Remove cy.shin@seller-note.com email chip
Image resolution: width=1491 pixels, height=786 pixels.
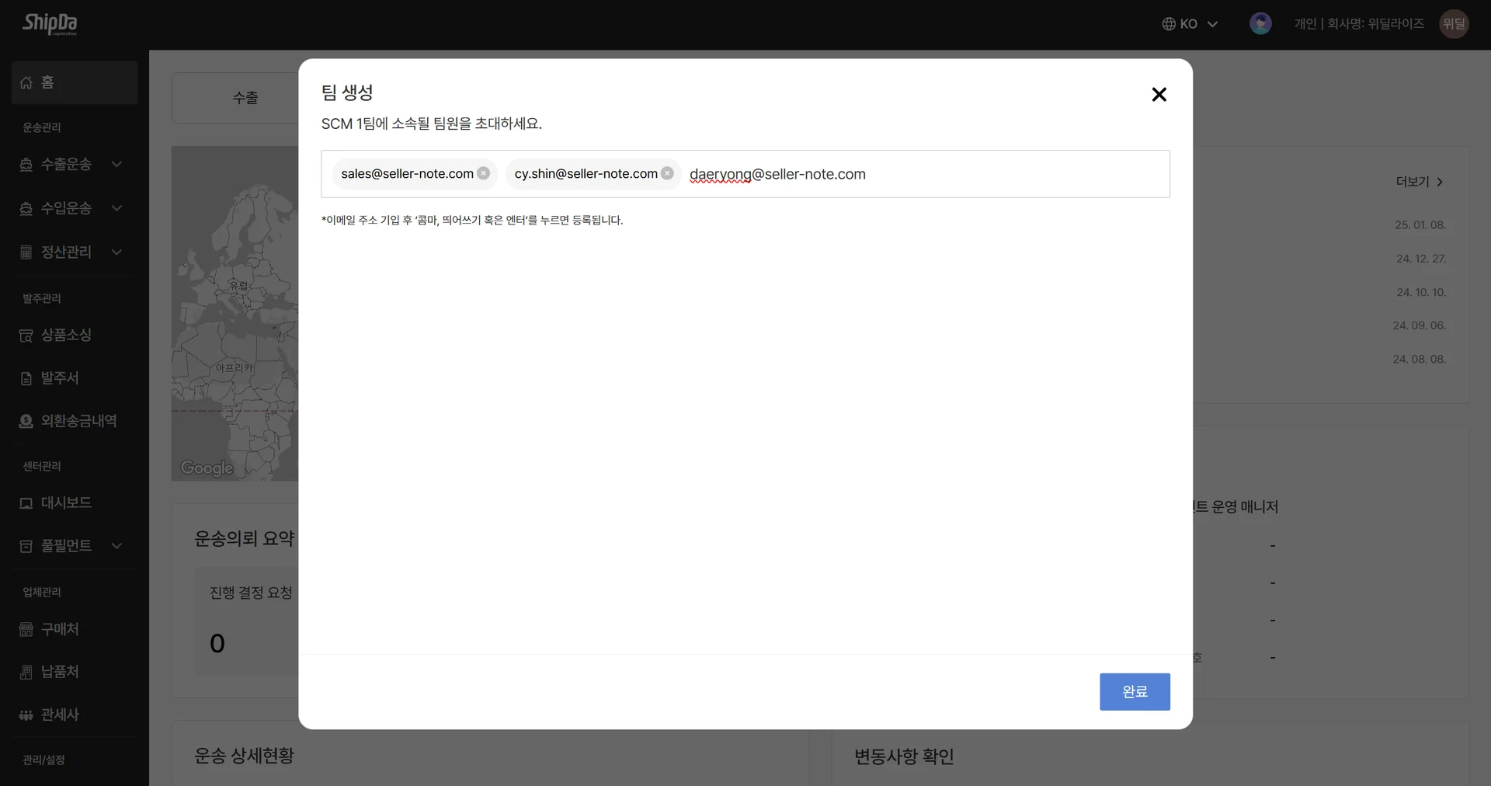pyautogui.click(x=667, y=173)
